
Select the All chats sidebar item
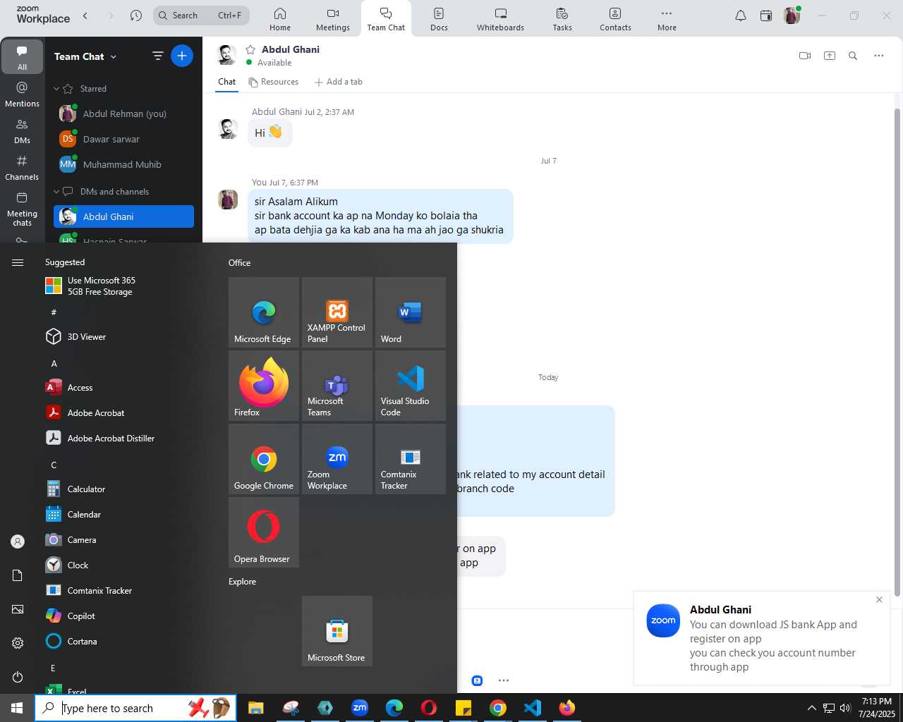click(22, 56)
